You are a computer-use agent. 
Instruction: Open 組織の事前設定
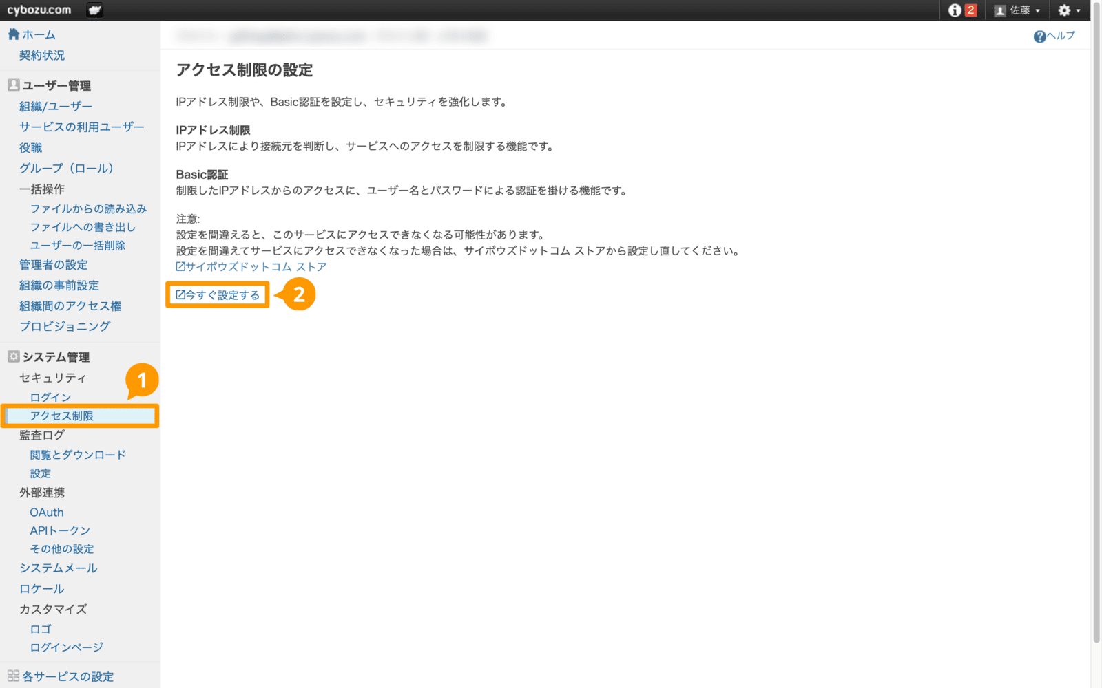pyautogui.click(x=59, y=286)
